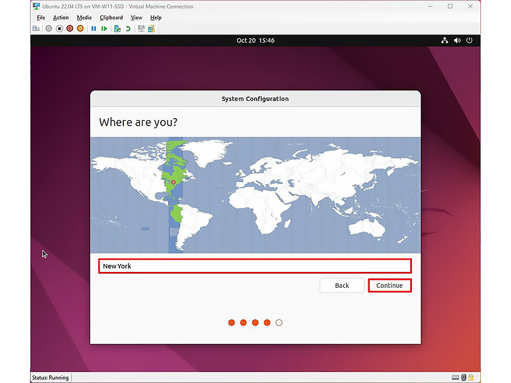Click the greyed-out Start VM icon
511x383 pixels.
coord(49,29)
